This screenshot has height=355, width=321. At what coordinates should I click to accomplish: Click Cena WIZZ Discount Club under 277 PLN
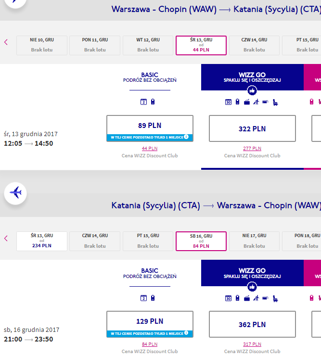pyautogui.click(x=252, y=156)
